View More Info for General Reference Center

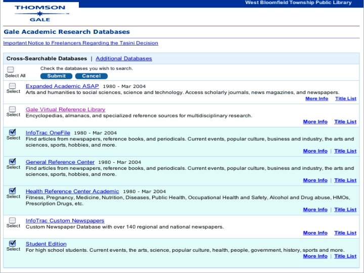point(315,180)
